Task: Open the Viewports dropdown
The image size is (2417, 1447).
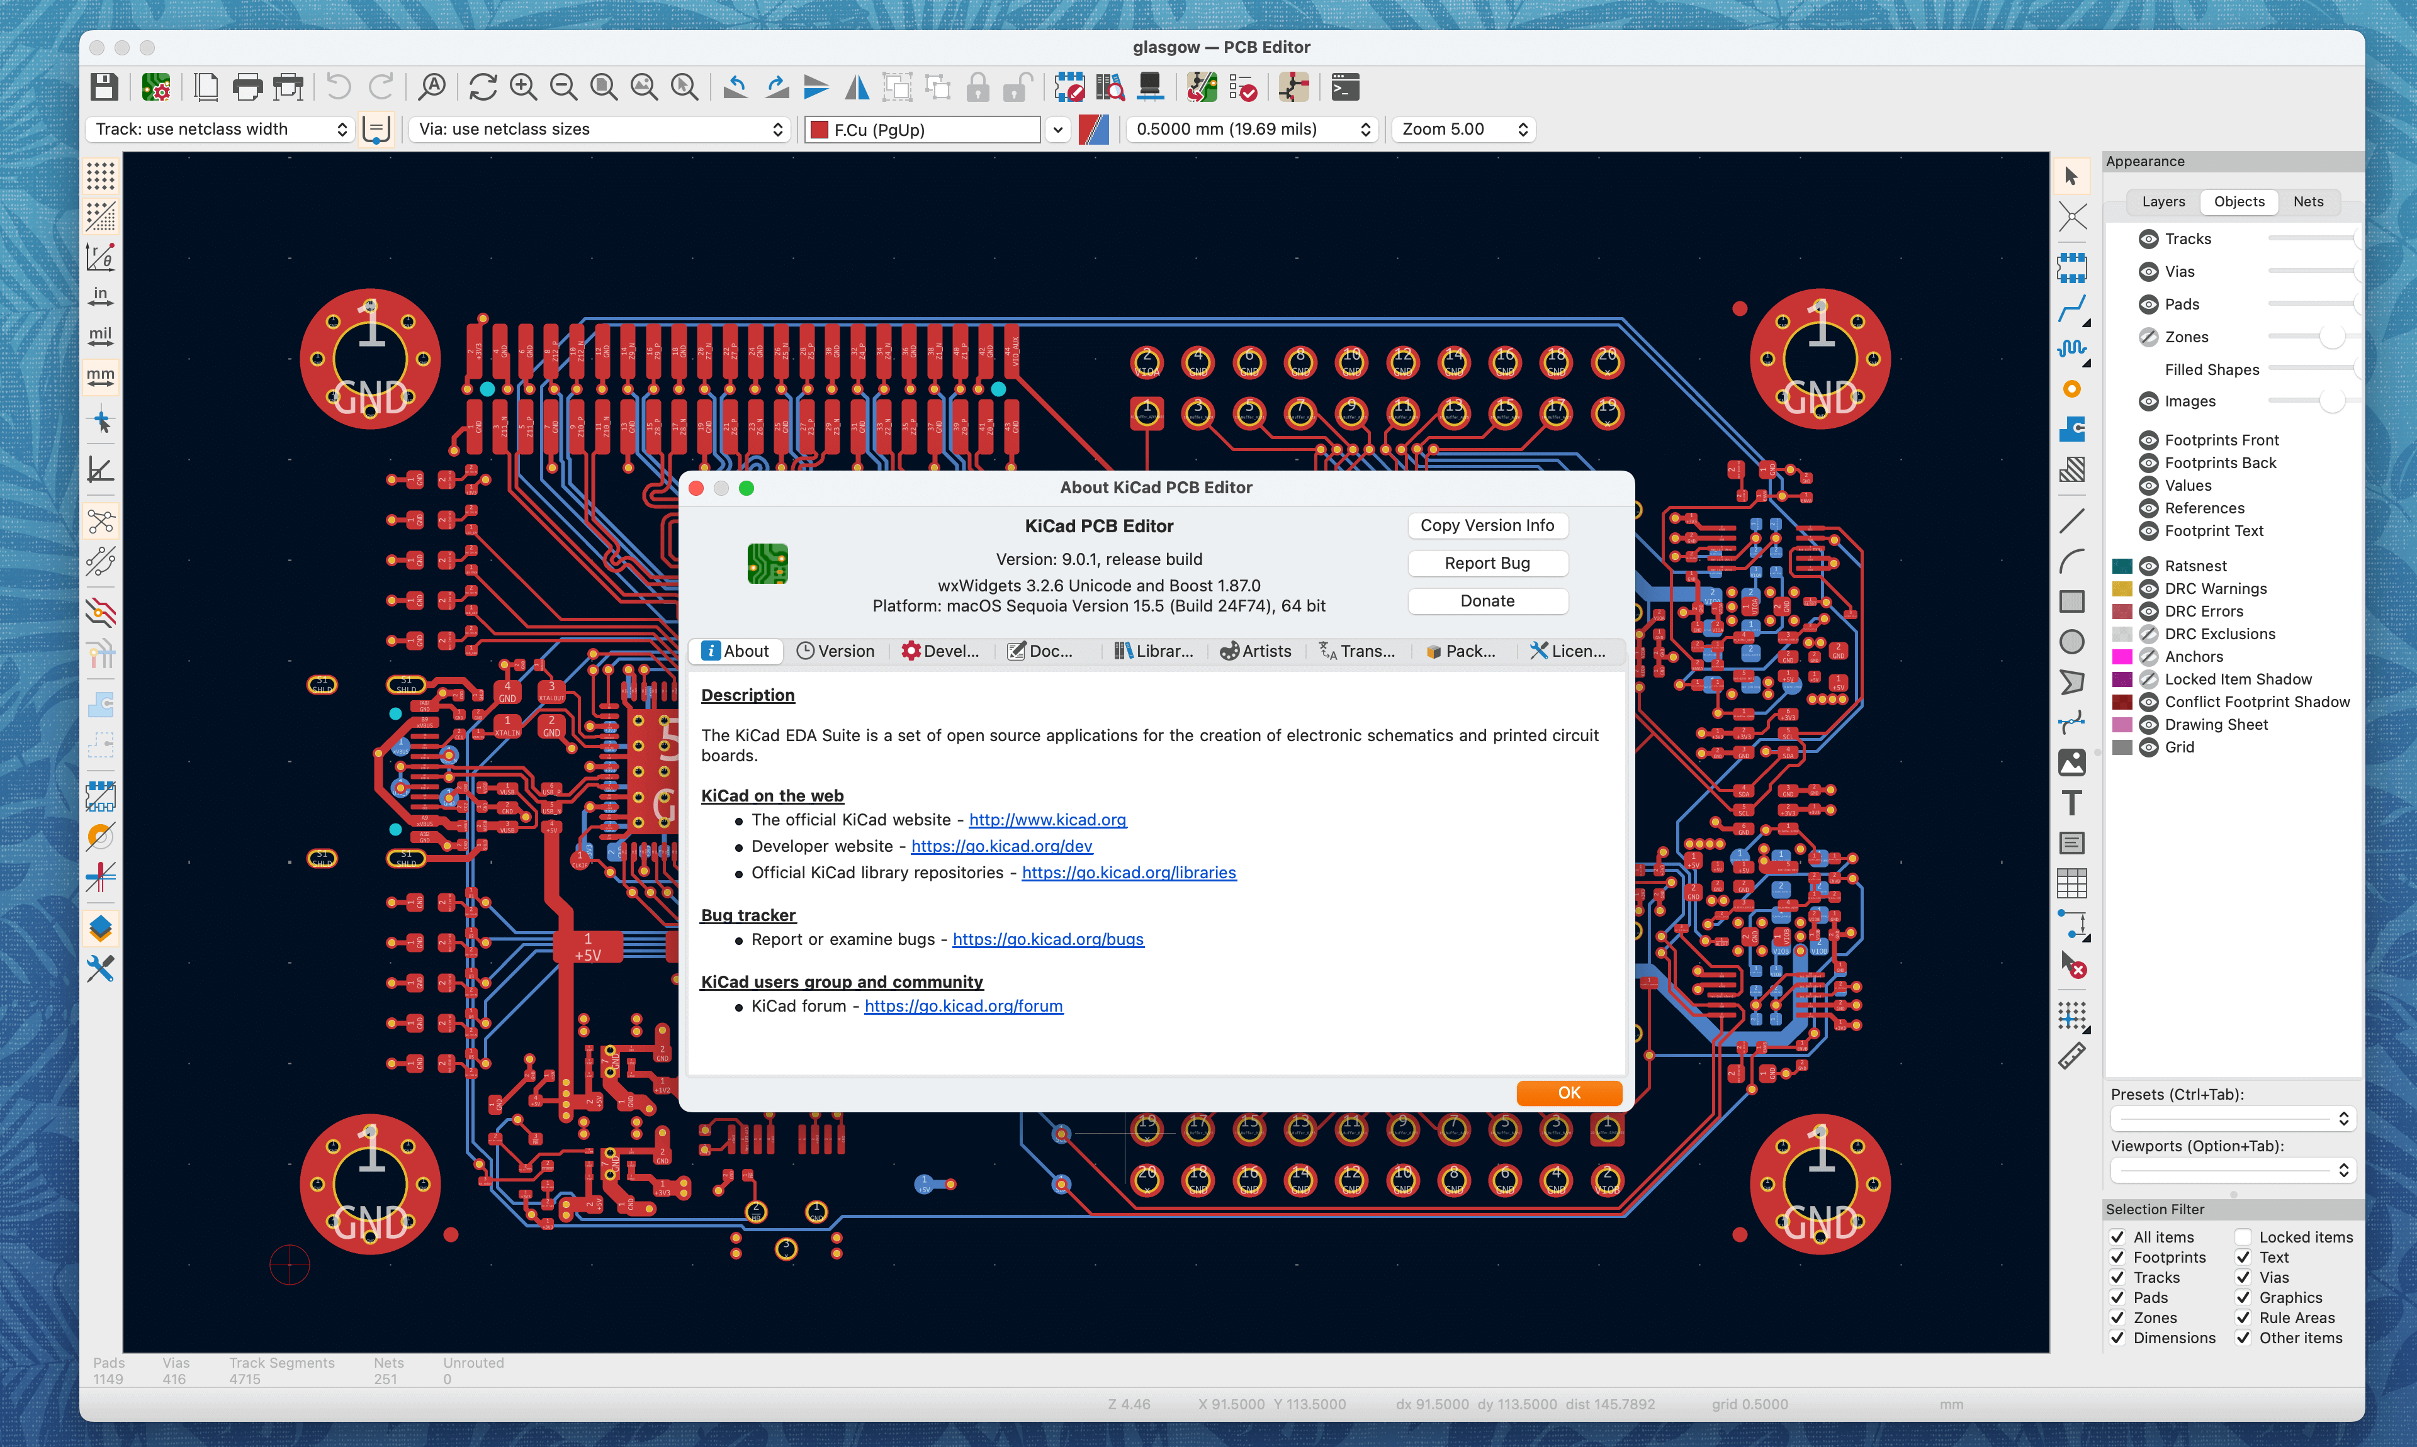Action: (2233, 1171)
